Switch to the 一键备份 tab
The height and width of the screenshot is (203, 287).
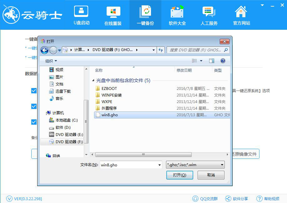(145, 15)
